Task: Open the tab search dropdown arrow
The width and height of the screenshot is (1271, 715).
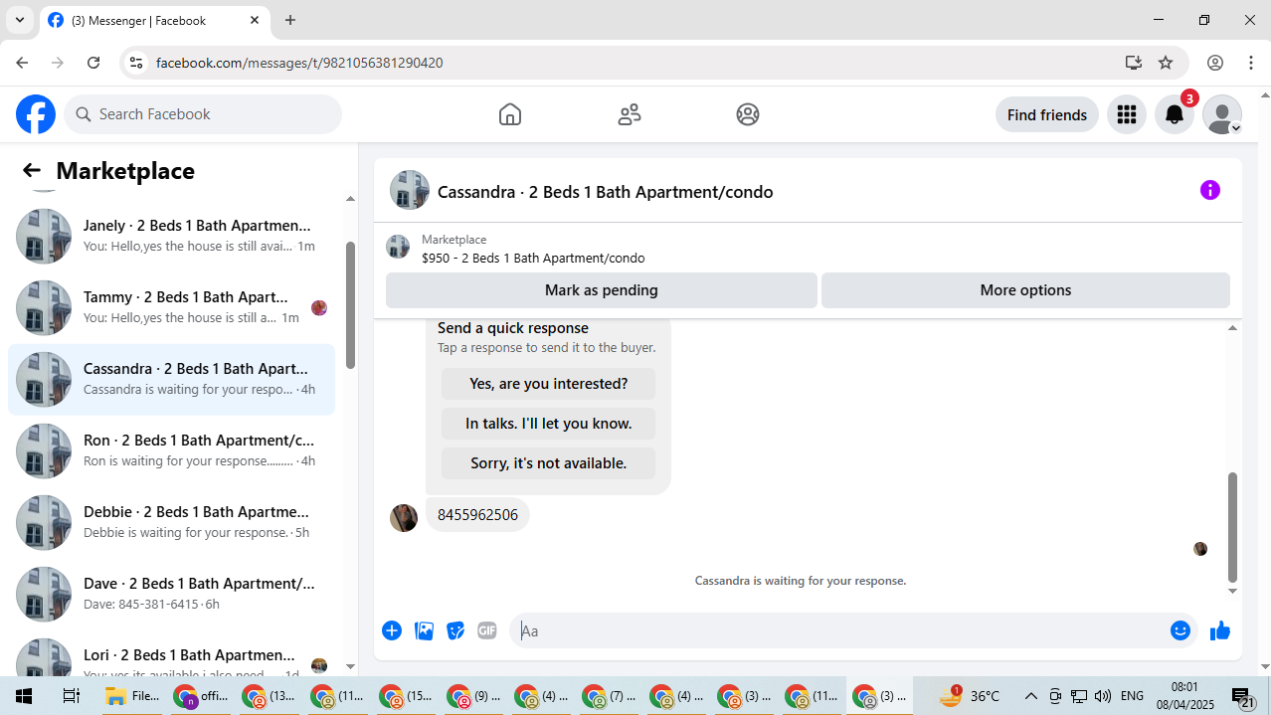Action: click(19, 20)
